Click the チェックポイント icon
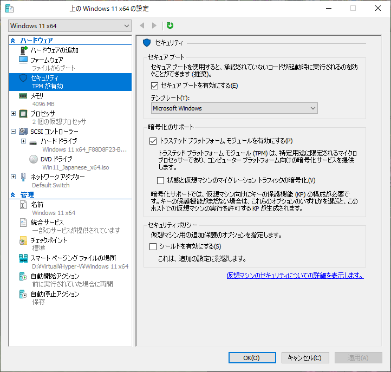This screenshot has width=391, height=372. click(x=23, y=240)
